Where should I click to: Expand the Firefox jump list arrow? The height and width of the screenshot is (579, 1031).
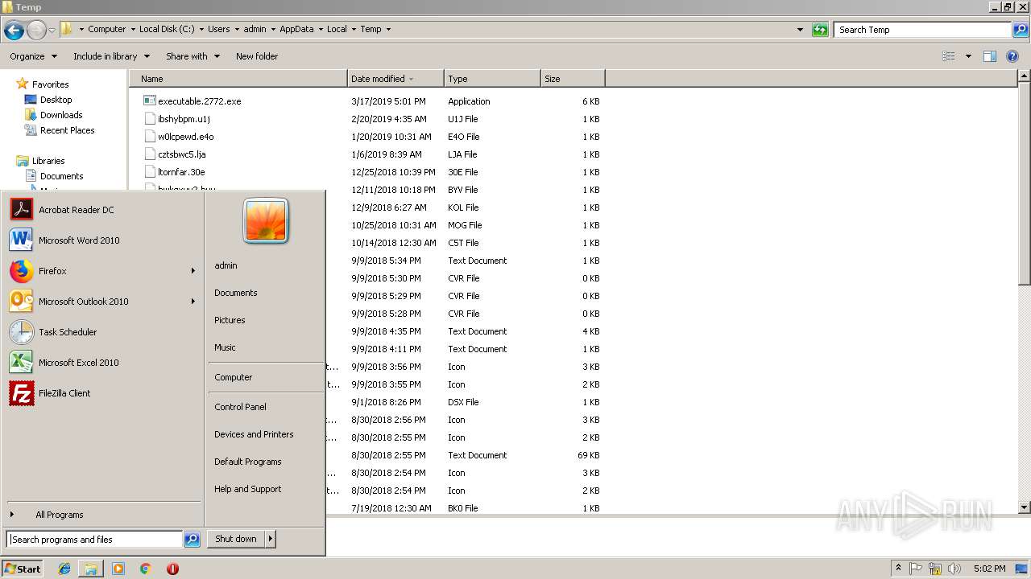click(193, 271)
